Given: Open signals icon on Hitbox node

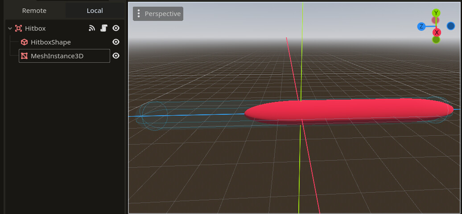Looking at the screenshot, I should click(92, 28).
